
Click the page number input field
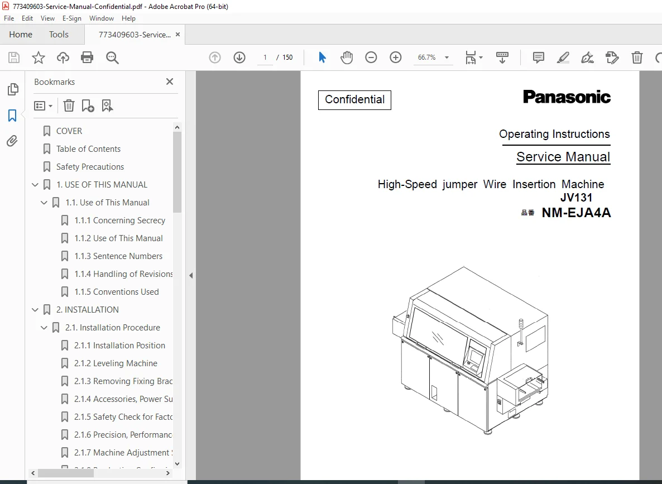click(265, 57)
